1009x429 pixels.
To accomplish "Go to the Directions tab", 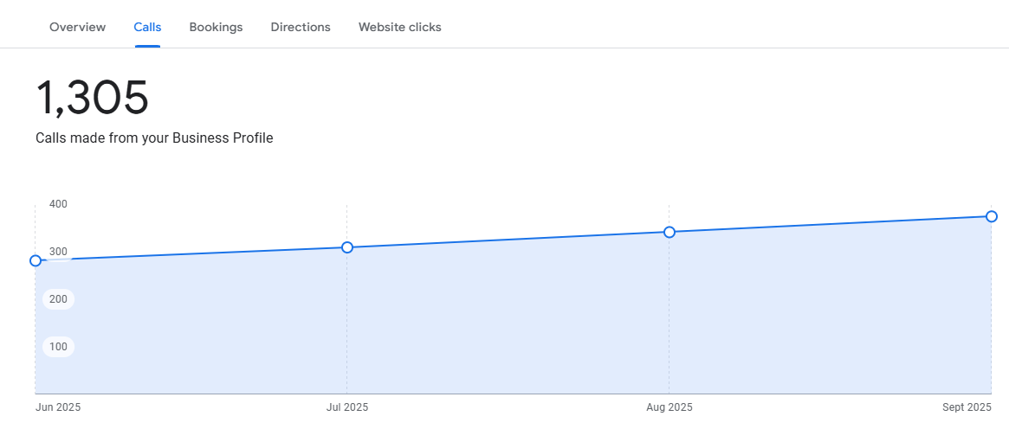I will coord(301,27).
